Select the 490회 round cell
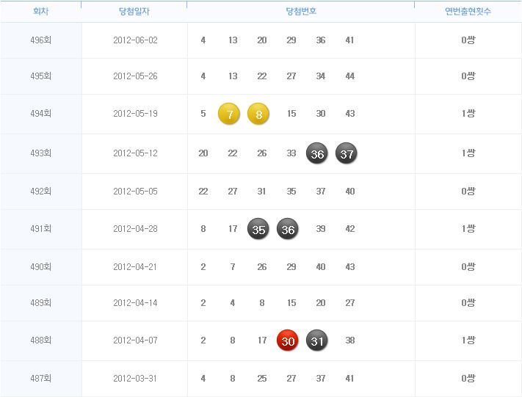522x397 pixels. (x=41, y=267)
